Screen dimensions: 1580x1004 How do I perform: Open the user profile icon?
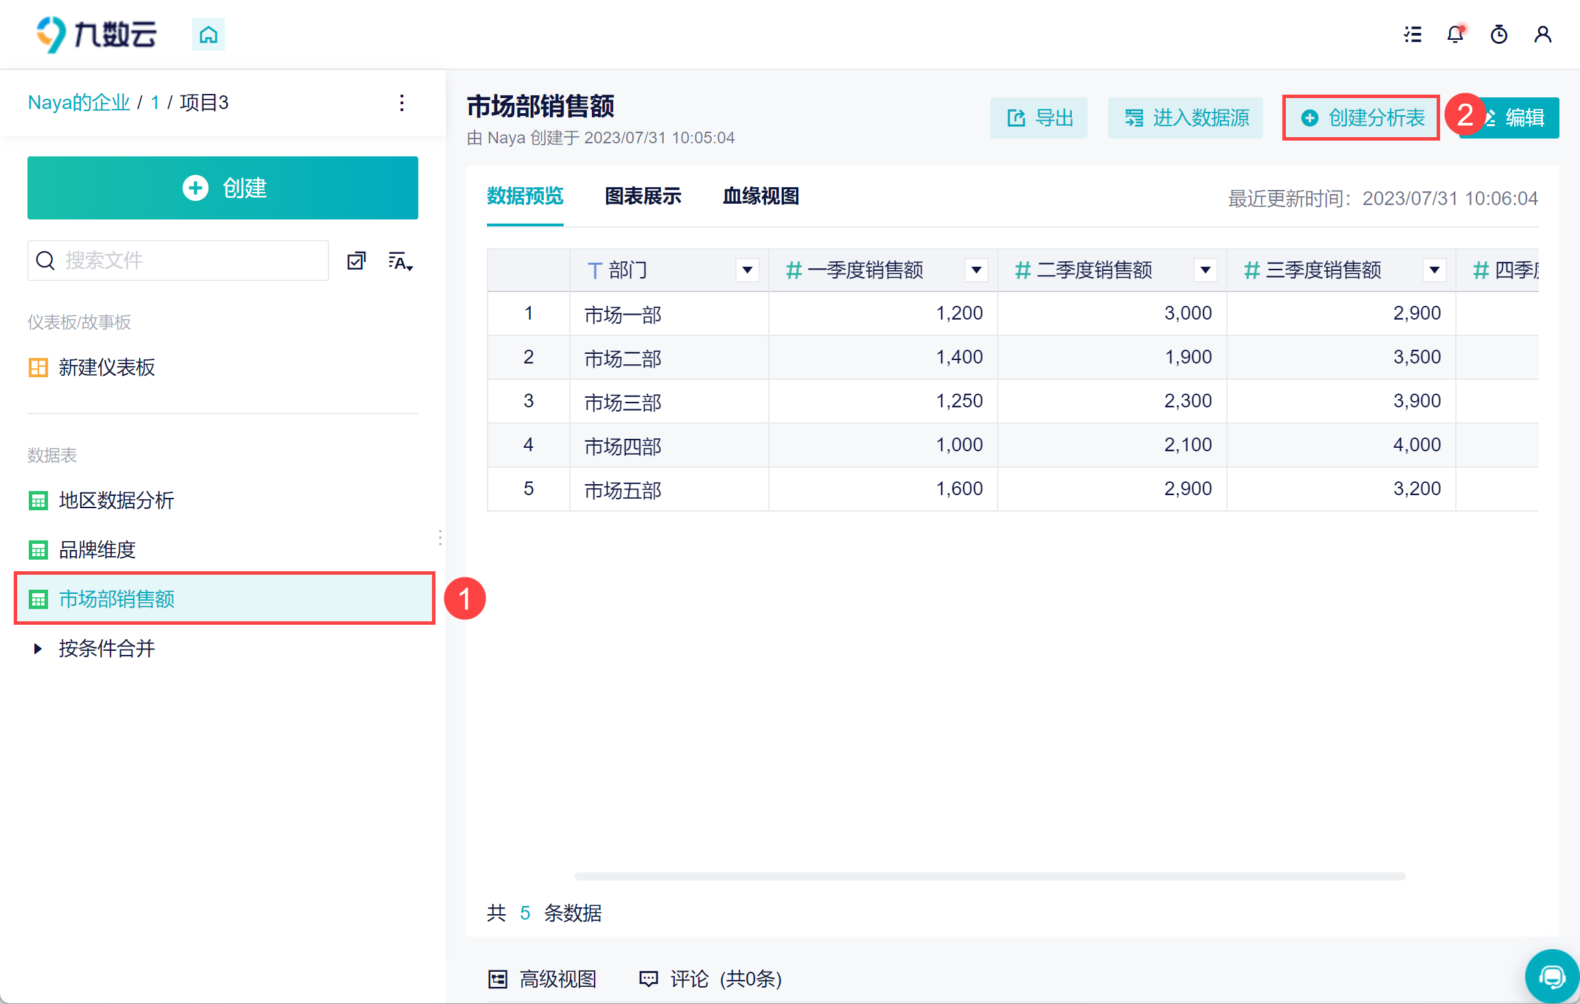pos(1543,34)
